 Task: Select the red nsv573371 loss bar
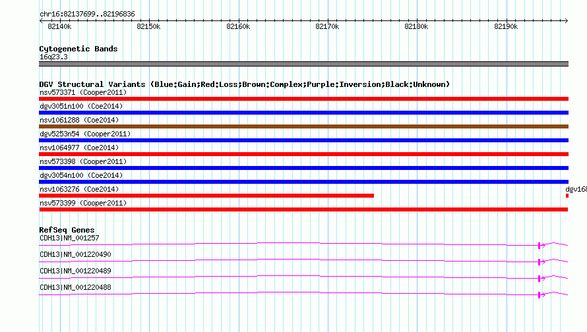(x=303, y=99)
